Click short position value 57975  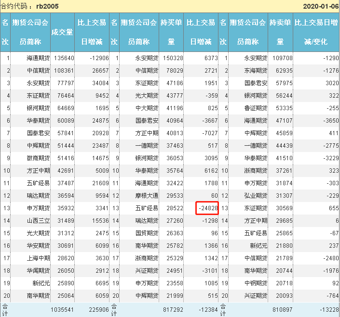[x=284, y=83]
